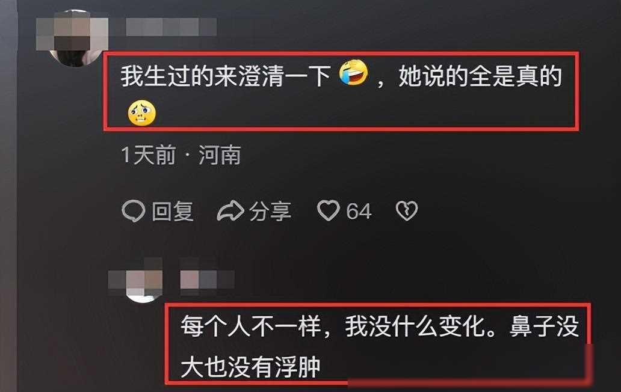Select the comment text 我生过的来澄清一下

coord(226,76)
